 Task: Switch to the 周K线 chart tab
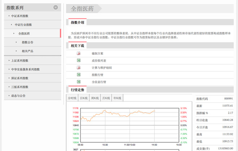tap(95, 98)
